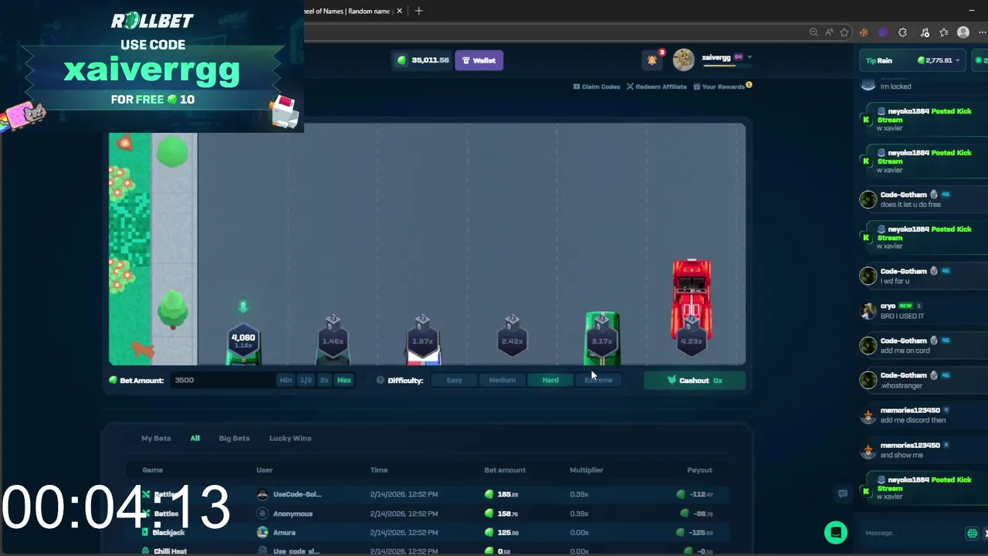Click the 4,060 current position tile

click(243, 340)
